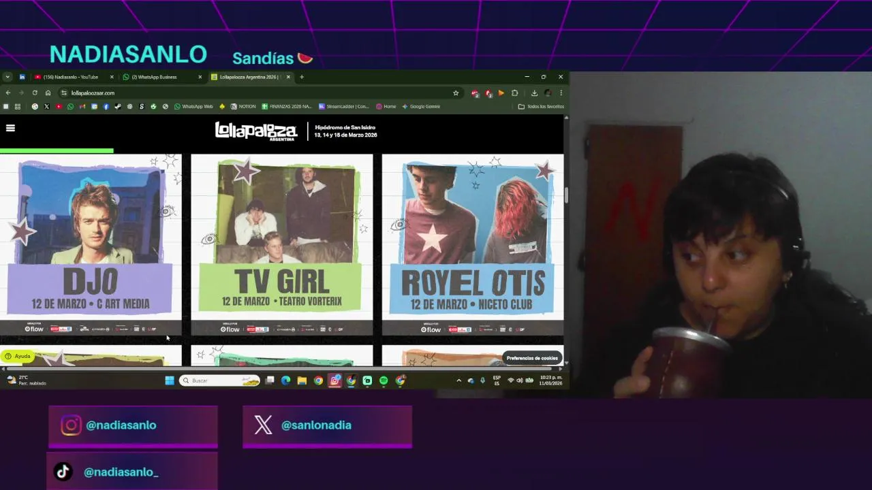Open the WhatsApp Web bookmark
The image size is (872, 490).
pos(193,106)
